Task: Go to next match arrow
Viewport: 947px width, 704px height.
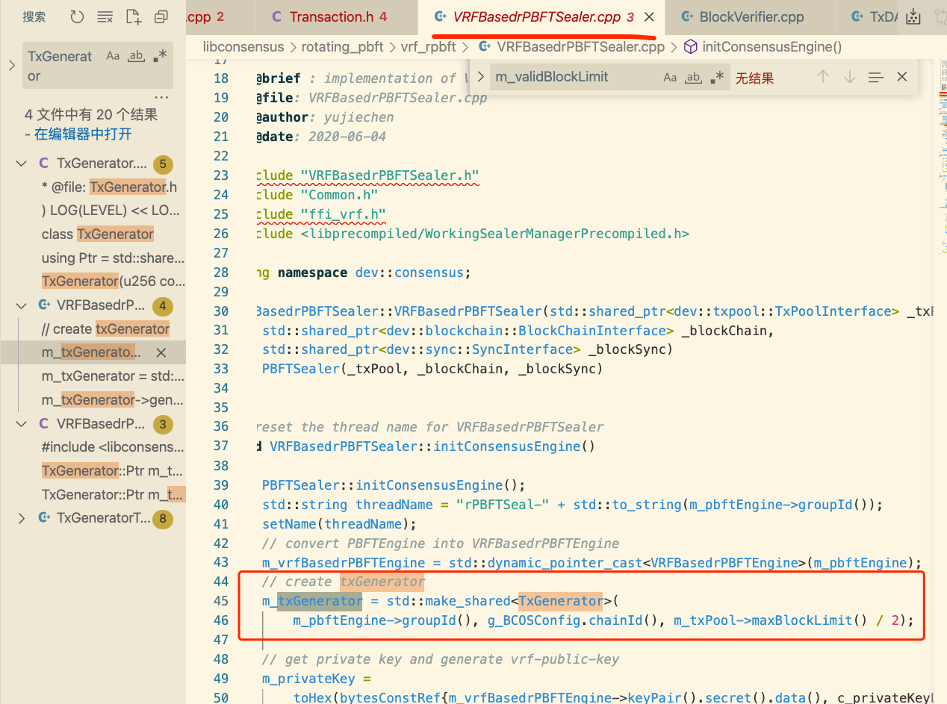Action: [849, 77]
